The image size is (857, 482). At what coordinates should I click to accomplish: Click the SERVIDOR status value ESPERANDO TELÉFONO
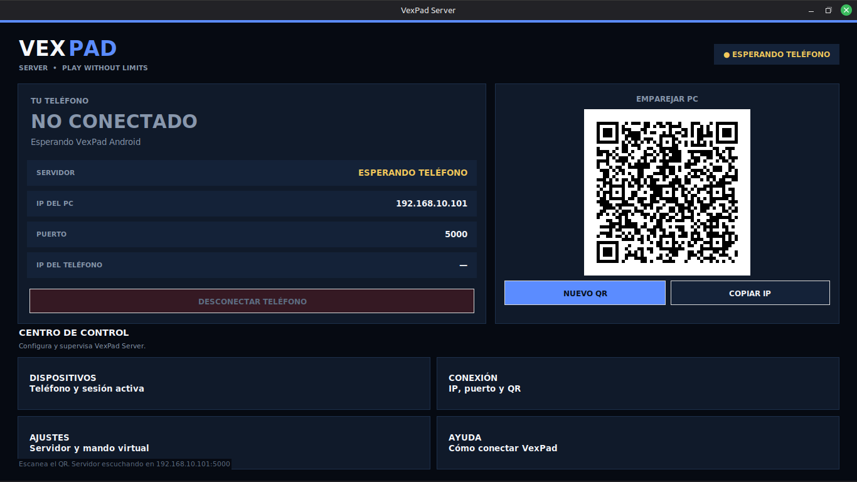coord(413,173)
